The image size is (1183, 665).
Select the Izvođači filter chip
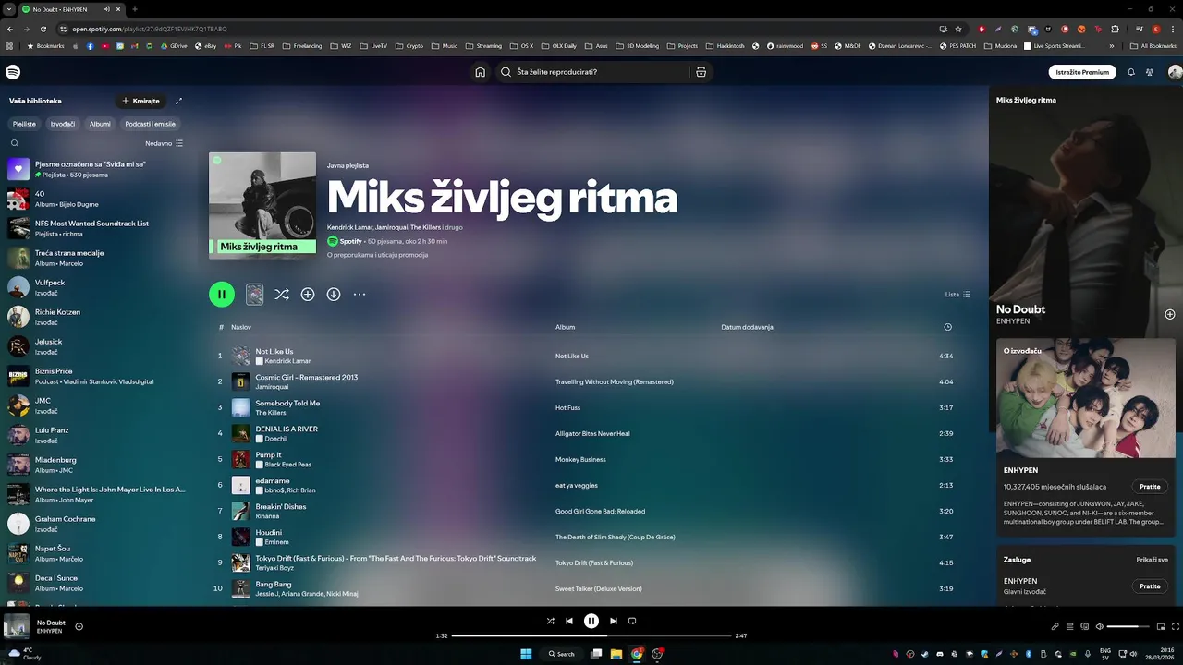[x=63, y=123]
